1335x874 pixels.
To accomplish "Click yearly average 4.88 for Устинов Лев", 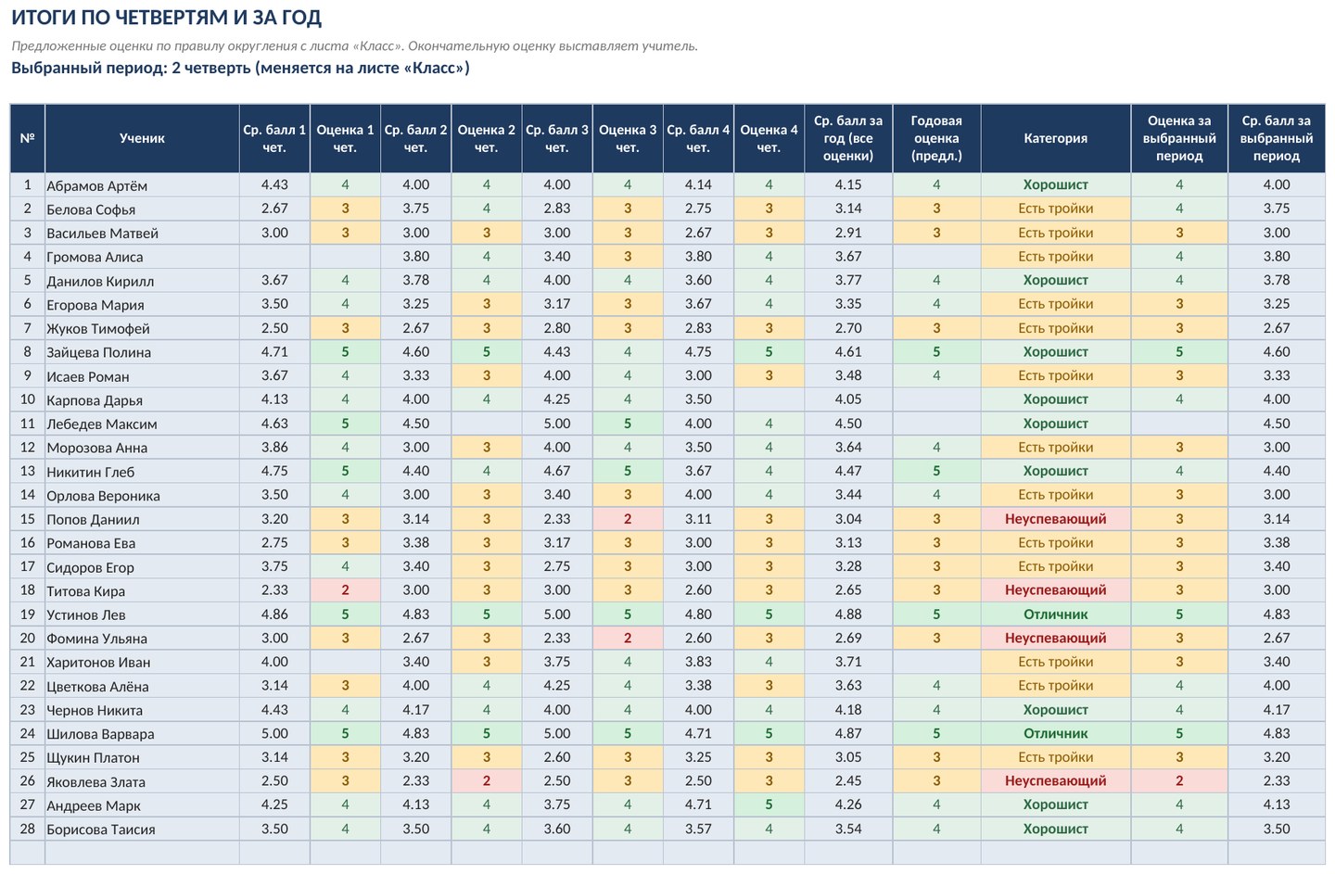I will click(x=848, y=614).
